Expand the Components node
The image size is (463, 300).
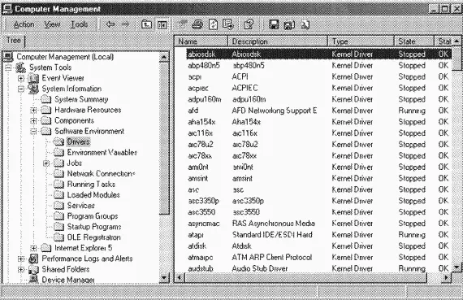click(33, 121)
